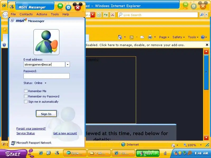Screen dimensions: 211x158
Task: Expand the search provider dropdown arrow
Action: pos(207,15)
